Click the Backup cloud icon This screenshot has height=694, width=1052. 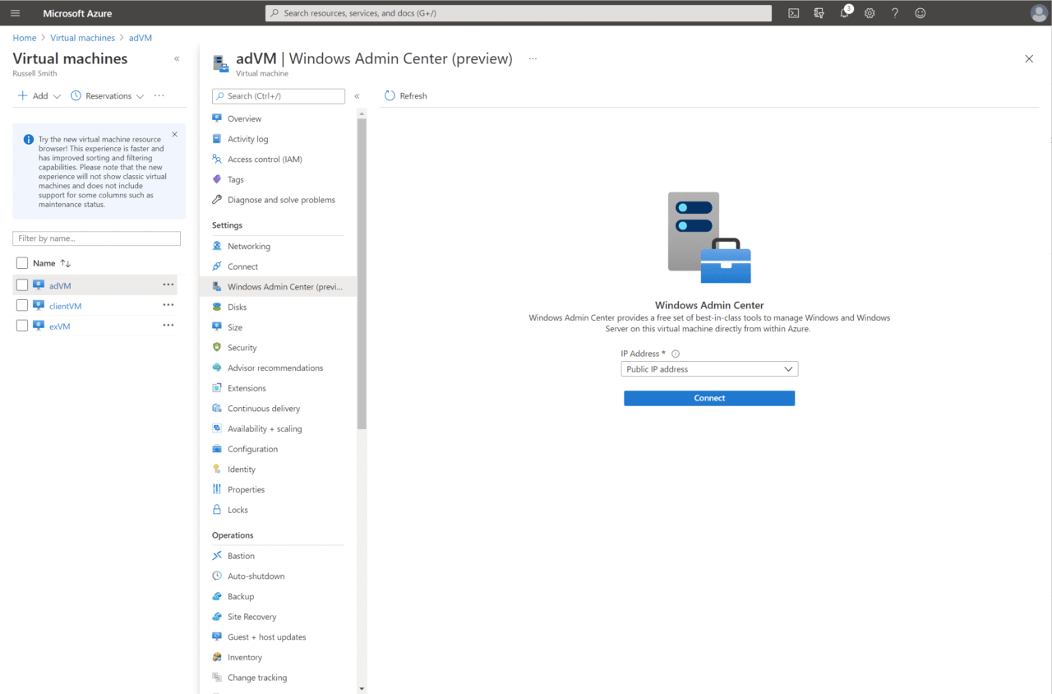[217, 596]
